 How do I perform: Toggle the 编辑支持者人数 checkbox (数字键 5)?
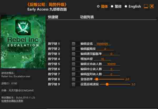pos(73,64)
